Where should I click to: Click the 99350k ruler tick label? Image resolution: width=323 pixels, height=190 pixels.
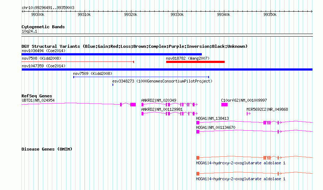point(270,15)
